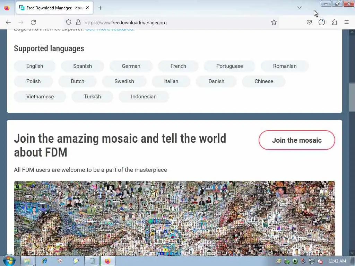Click the scrollbar down arrow
The height and width of the screenshot is (266, 355).
click(x=352, y=253)
